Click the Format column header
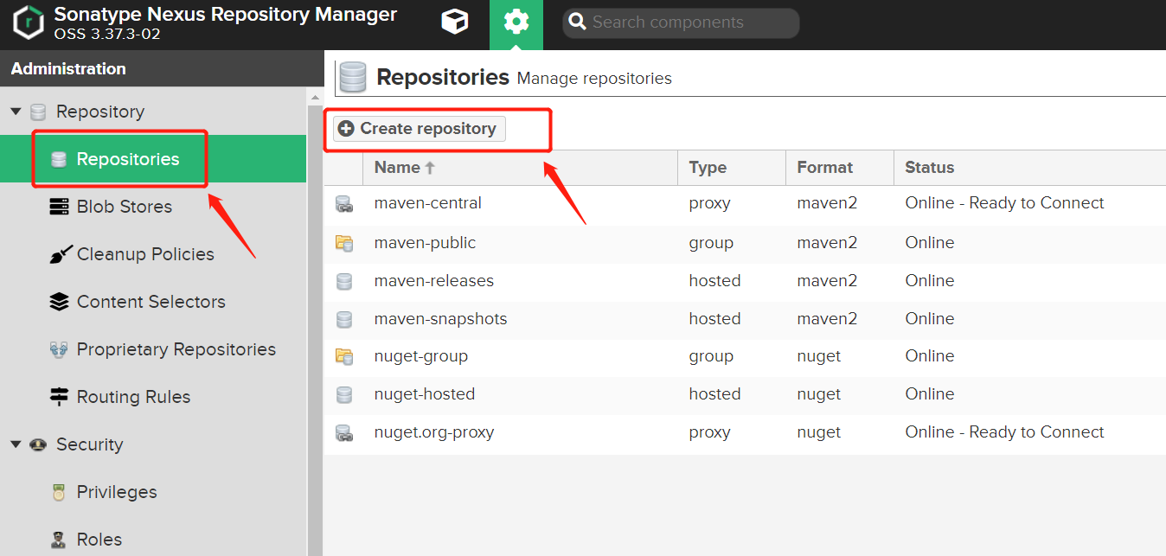 point(840,168)
